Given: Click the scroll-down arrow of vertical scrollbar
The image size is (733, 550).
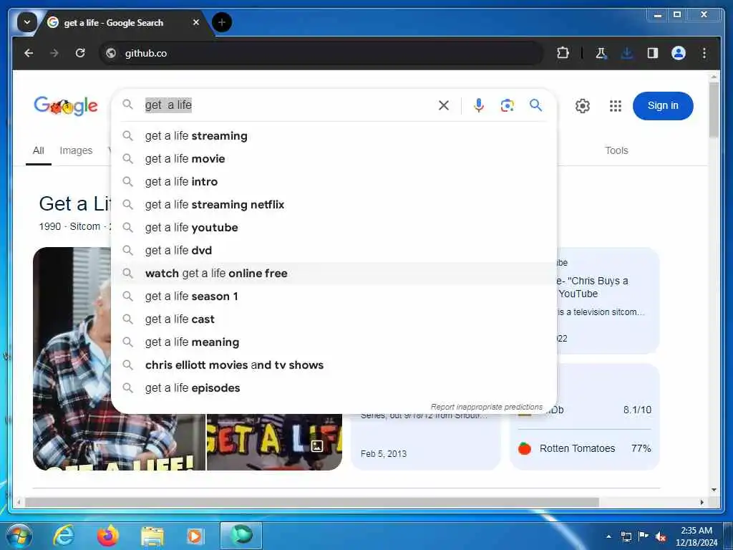Looking at the screenshot, I should coord(714,490).
